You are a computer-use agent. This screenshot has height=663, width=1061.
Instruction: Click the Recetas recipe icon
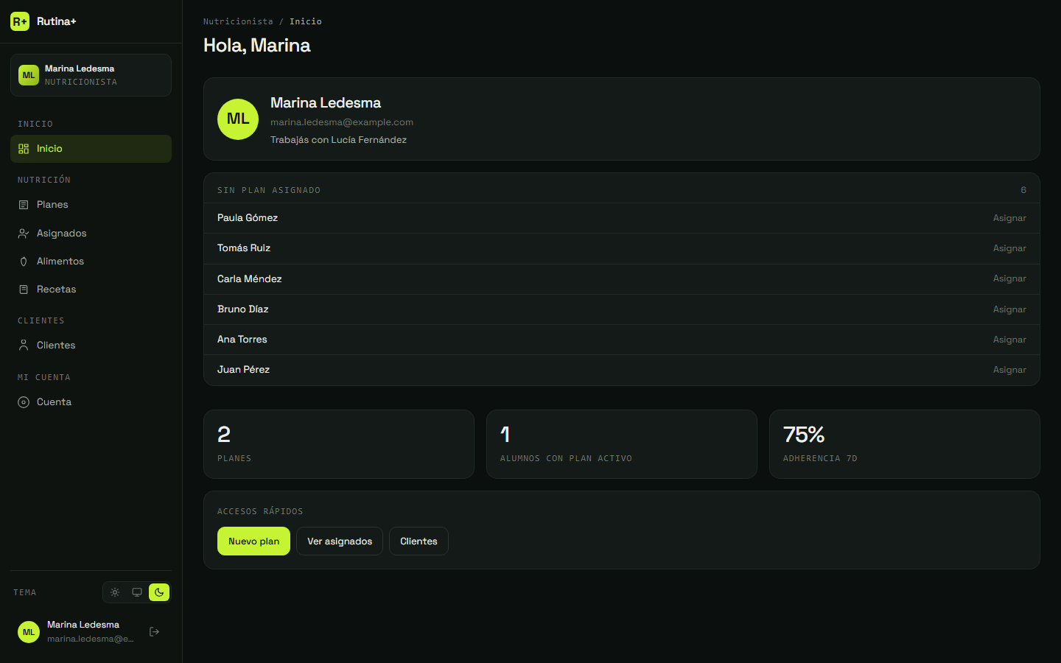24,290
